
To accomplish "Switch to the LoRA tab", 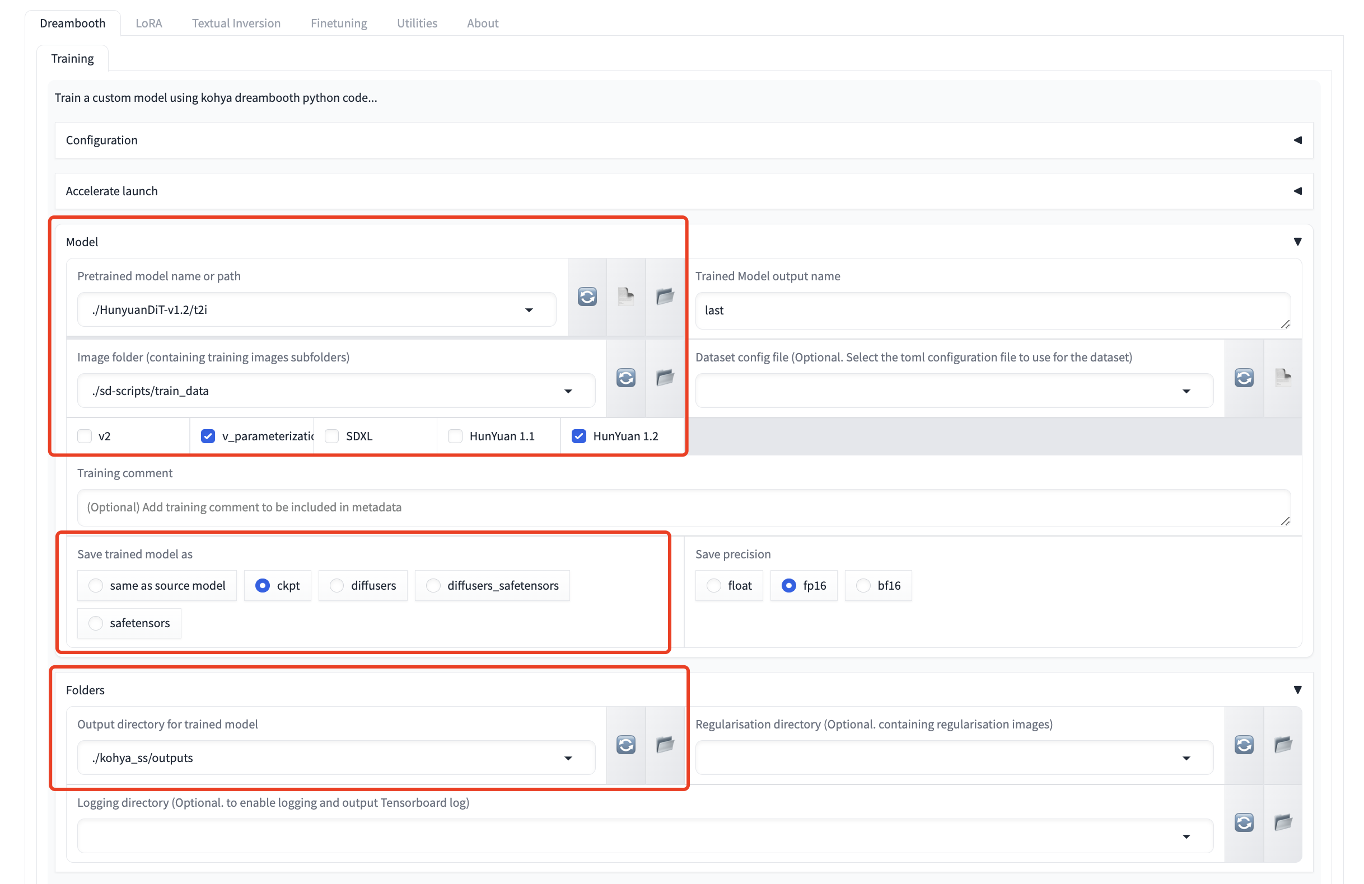I will click(148, 23).
